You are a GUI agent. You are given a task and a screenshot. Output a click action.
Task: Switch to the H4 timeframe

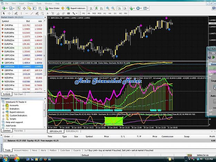[x=110, y=13]
